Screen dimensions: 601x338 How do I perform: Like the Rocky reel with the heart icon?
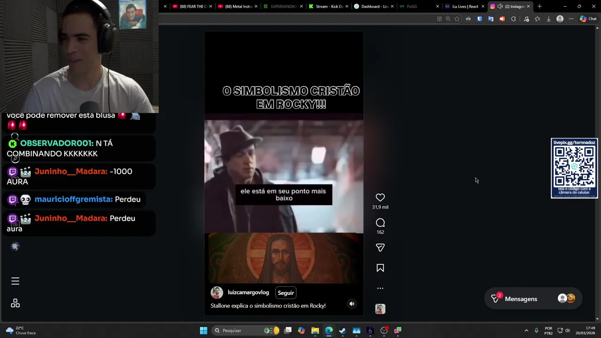coord(380,198)
